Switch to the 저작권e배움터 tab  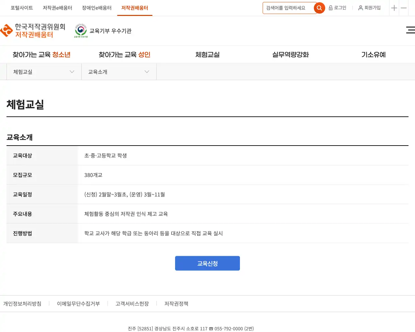point(57,8)
